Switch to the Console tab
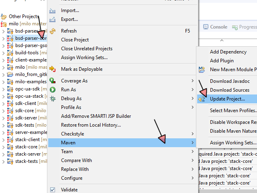 coord(215,27)
